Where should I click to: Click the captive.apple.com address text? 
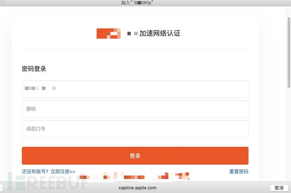click(137, 188)
